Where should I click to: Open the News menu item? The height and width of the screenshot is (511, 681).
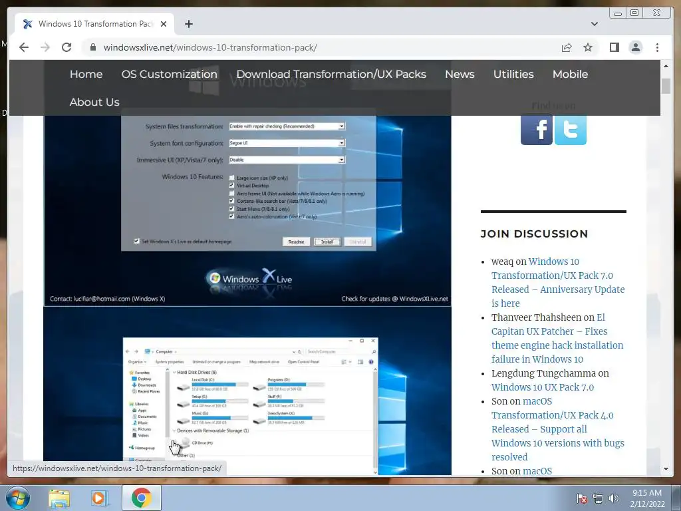click(x=460, y=75)
